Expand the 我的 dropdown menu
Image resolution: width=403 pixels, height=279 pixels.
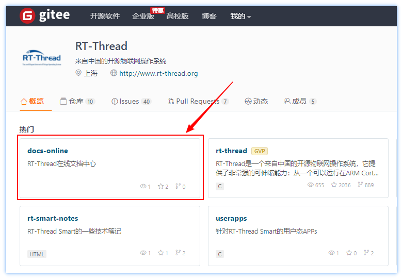240,16
